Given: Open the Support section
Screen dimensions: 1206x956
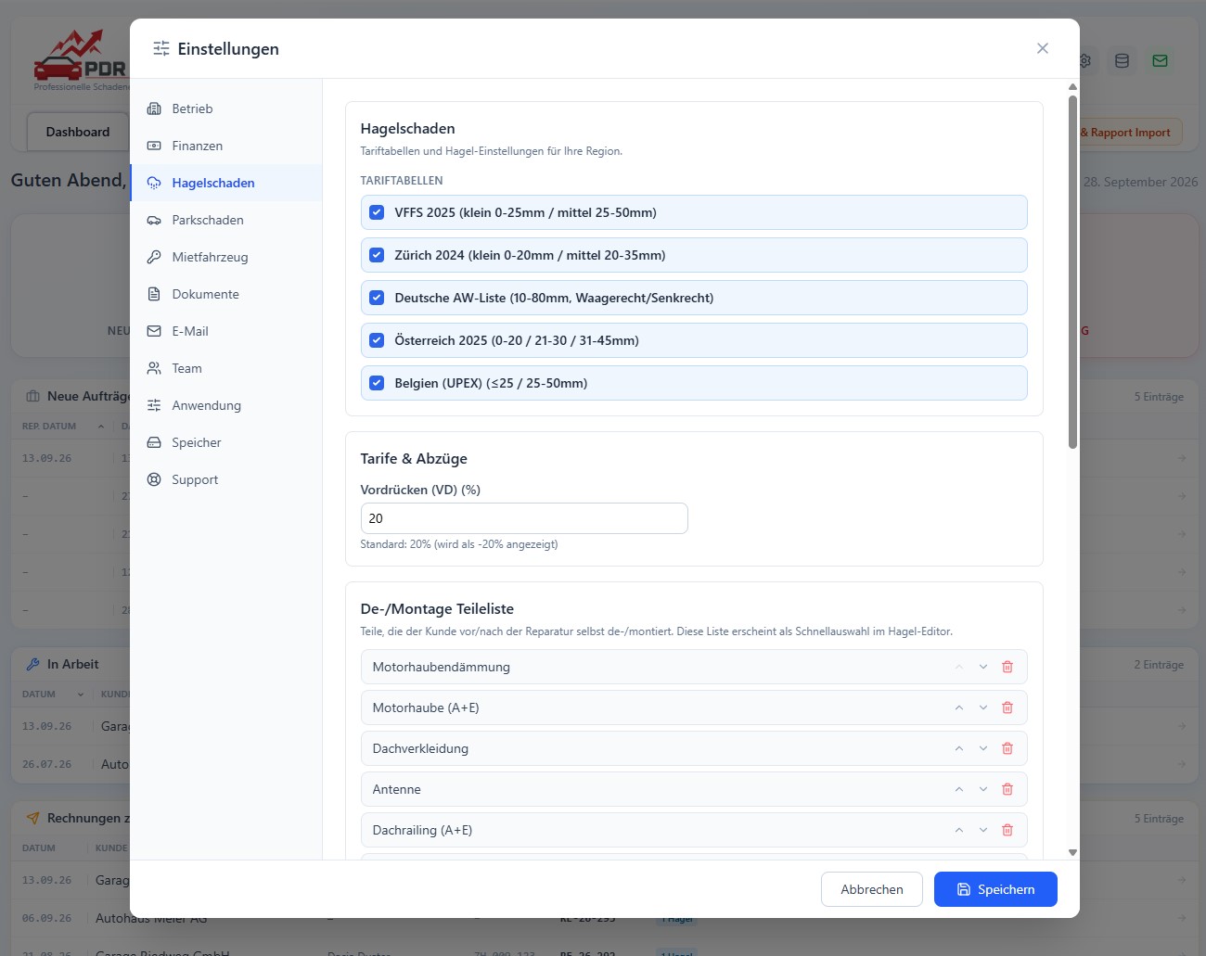Looking at the screenshot, I should (x=226, y=479).
